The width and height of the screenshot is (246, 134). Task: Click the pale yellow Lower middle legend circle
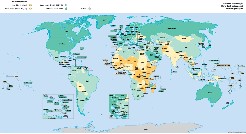[x=30, y=9]
